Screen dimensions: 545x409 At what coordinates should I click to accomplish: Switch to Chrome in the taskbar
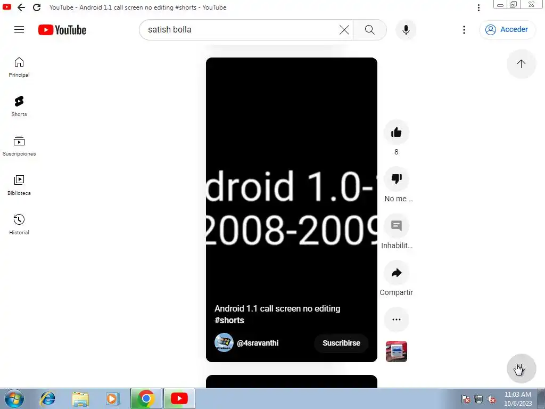click(x=146, y=398)
